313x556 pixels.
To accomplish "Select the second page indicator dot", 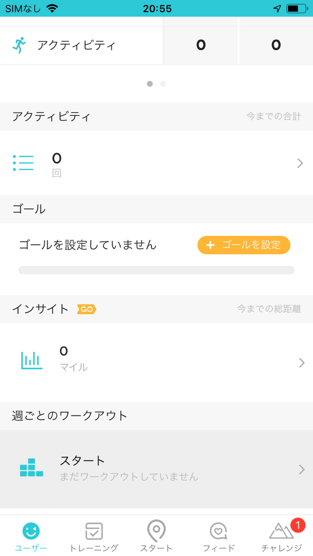I will (x=163, y=84).
